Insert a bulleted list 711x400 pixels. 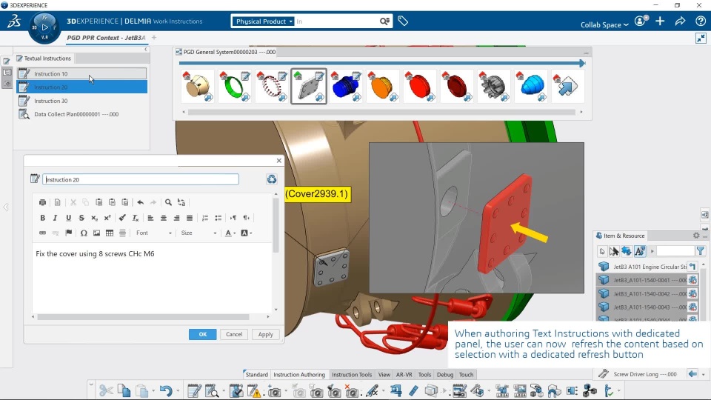point(218,218)
